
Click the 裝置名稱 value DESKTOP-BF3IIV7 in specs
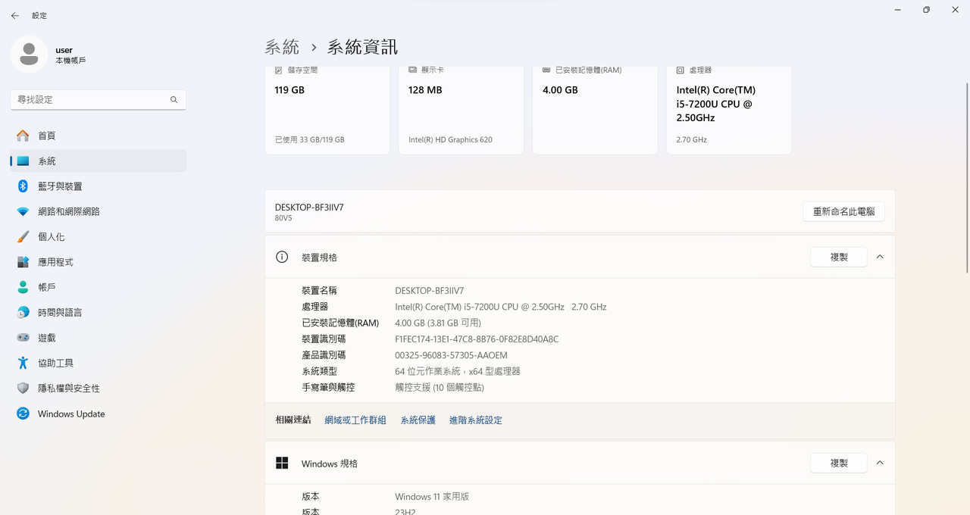point(430,291)
